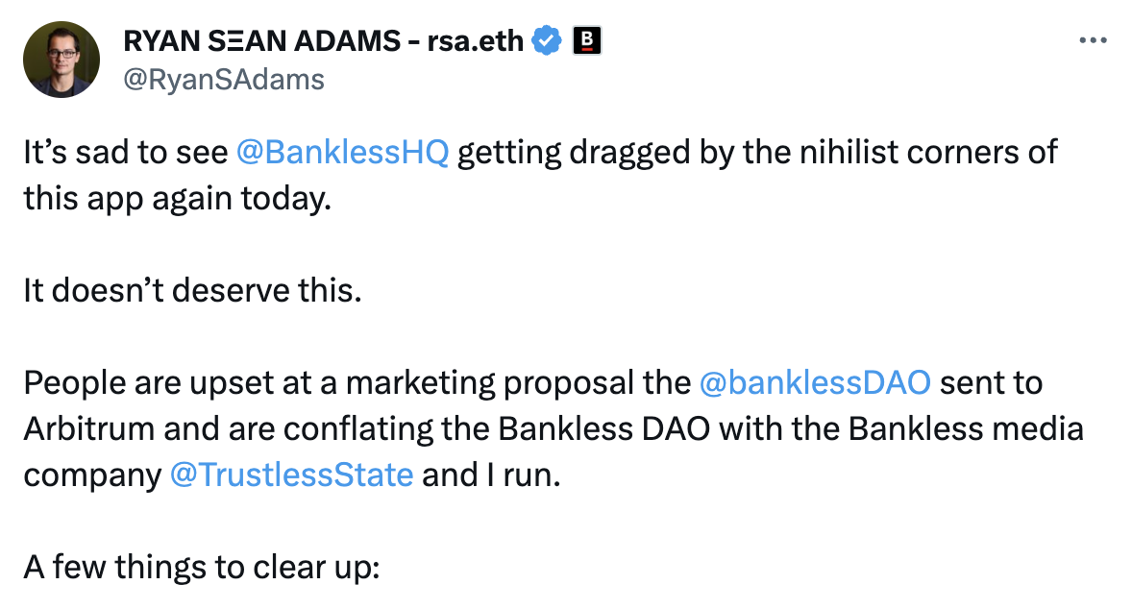Screen dimensions: 1132x609
Task: Tap the square organization badge beside the checkmark
Action: (587, 40)
